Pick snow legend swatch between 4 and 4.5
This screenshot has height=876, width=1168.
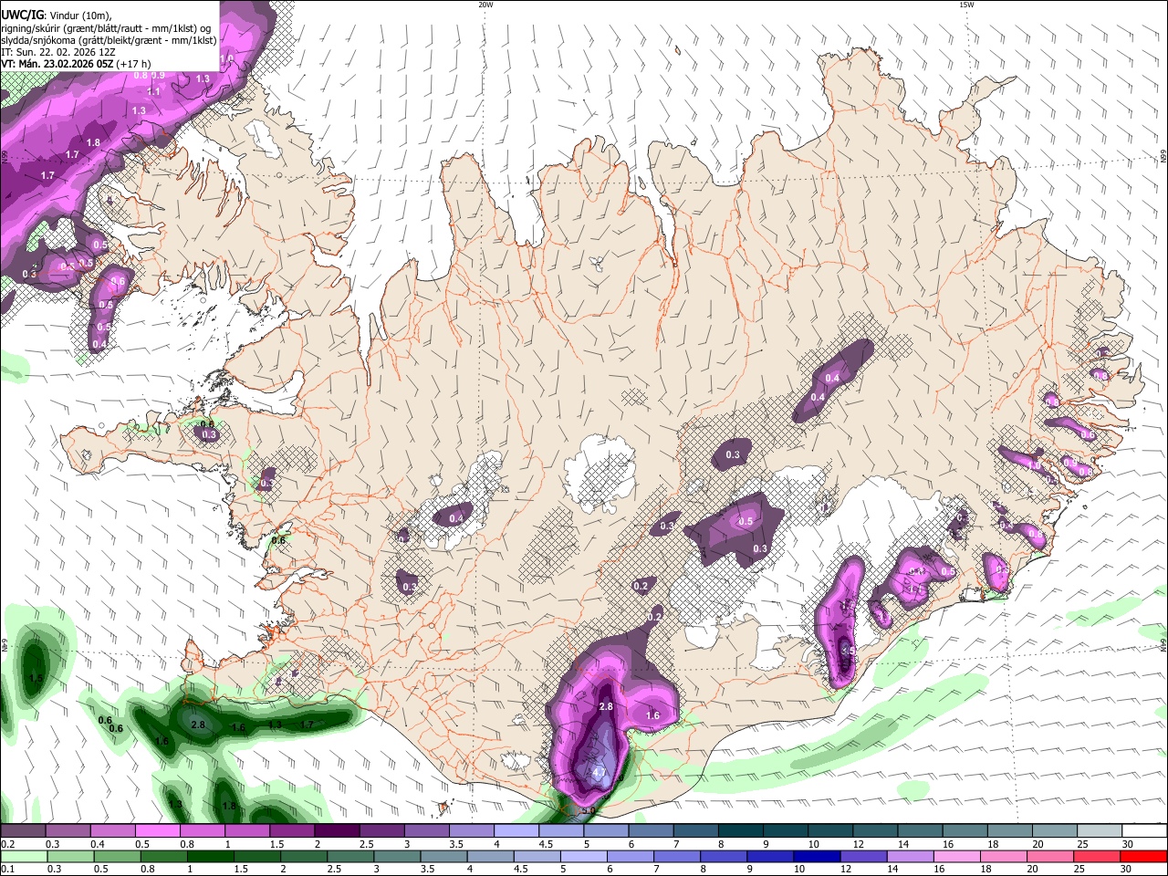point(515,830)
